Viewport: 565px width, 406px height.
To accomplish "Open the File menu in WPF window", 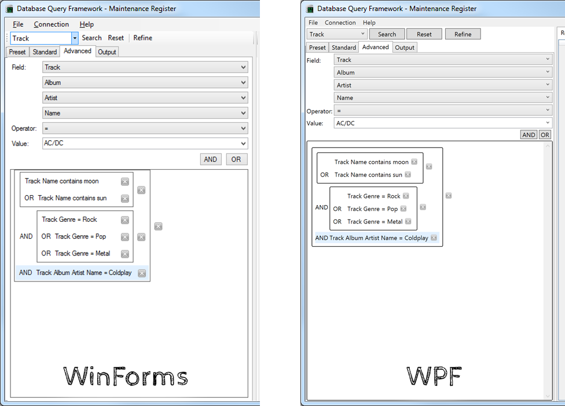I will coord(313,23).
